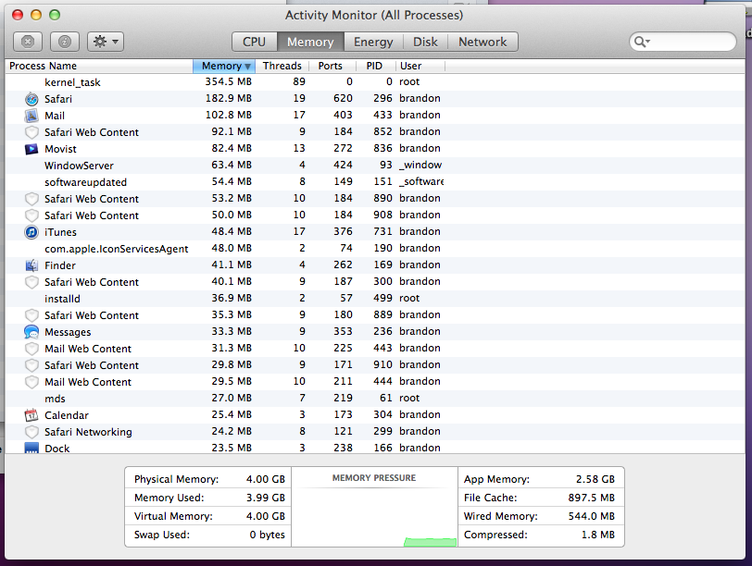The image size is (752, 566).
Task: Click the Finder process name
Action: pyautogui.click(x=60, y=265)
